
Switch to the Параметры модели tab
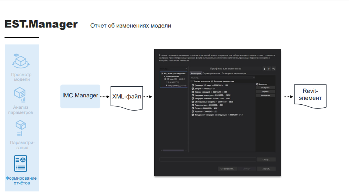[x=211, y=73]
